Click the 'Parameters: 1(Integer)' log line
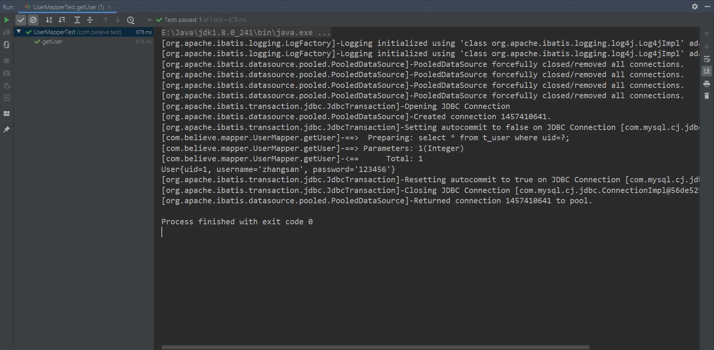Viewport: 714px width, 350px height. 312,148
